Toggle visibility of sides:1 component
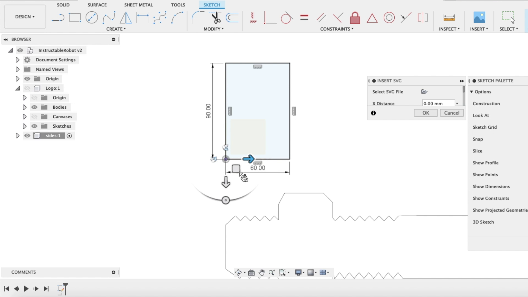528x297 pixels. tap(27, 136)
